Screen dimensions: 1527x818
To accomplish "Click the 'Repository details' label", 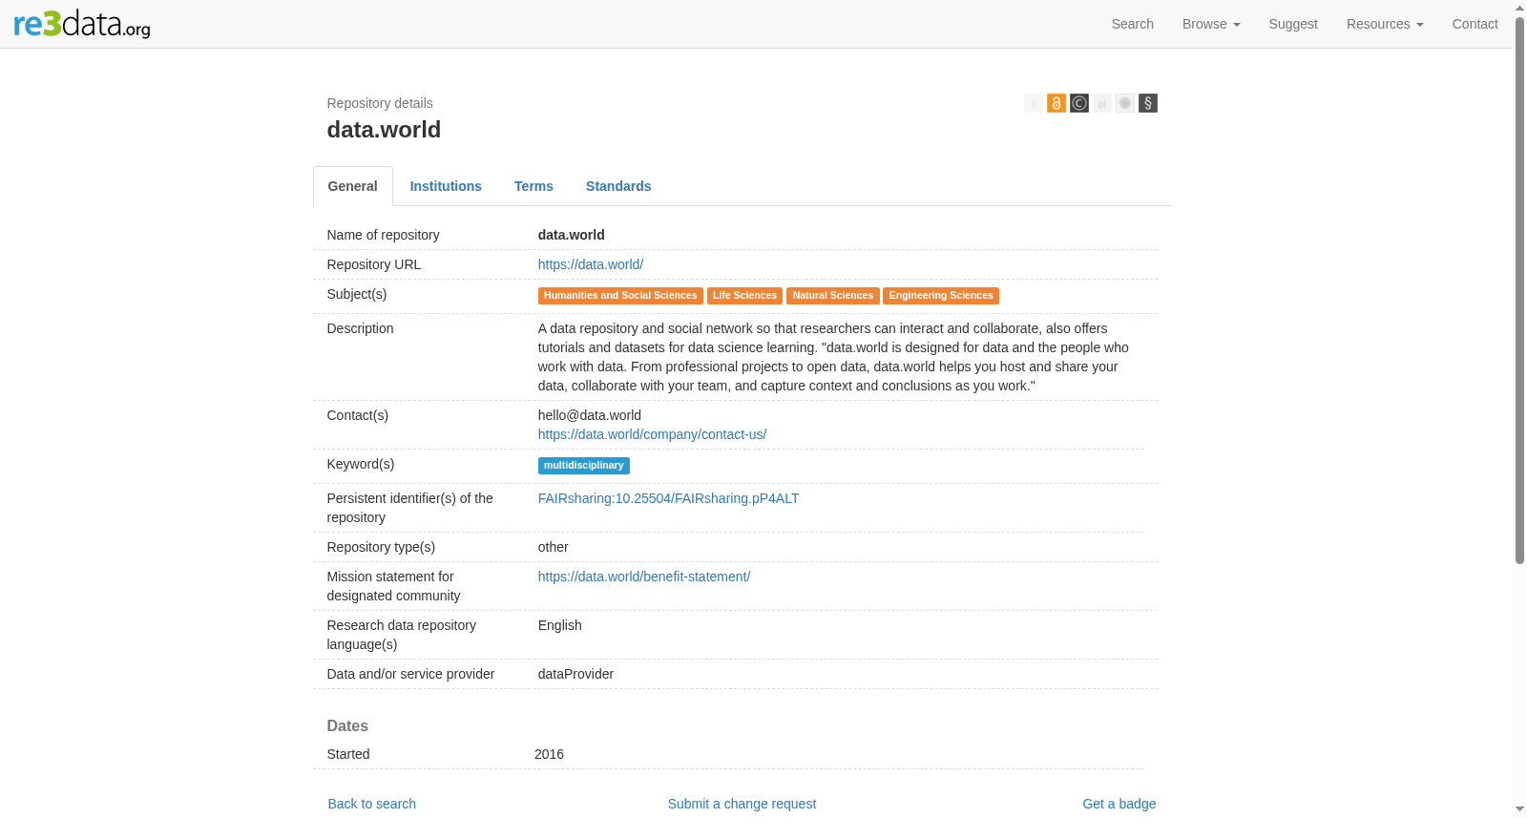I will 380,103.
